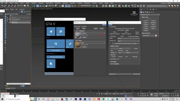180x101 pixels.
Task: Toggle the Percent Snap icon
Action: 72,6
